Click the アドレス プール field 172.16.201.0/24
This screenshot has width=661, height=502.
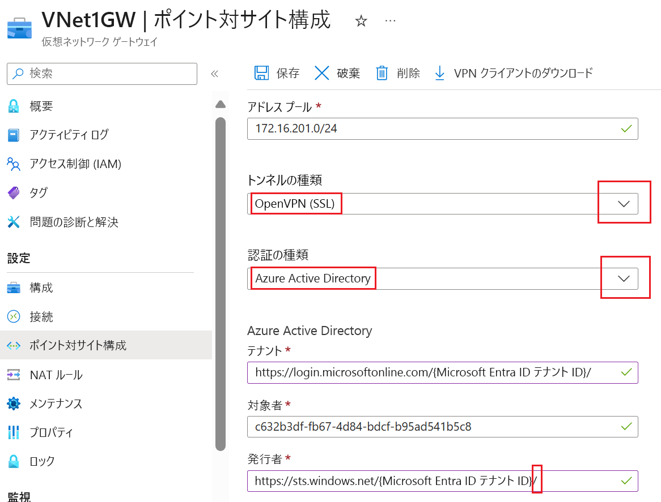click(443, 129)
